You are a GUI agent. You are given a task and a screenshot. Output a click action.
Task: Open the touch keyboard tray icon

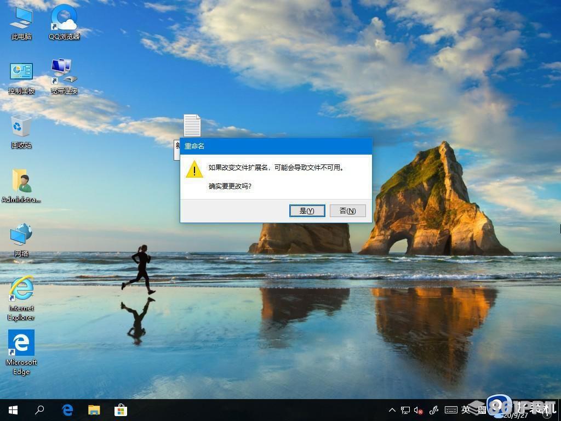[x=451, y=410]
